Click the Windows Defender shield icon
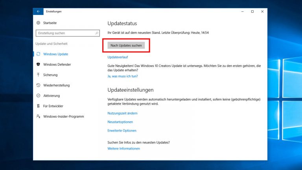Image resolution: width=302 pixels, height=170 pixels. [x=38, y=65]
